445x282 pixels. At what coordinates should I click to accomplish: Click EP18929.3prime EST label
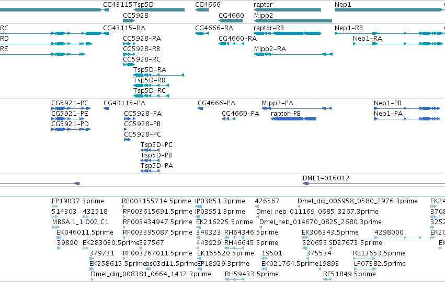223,264
